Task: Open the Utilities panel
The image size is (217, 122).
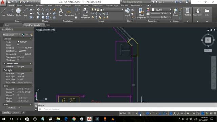Action: [188, 12]
